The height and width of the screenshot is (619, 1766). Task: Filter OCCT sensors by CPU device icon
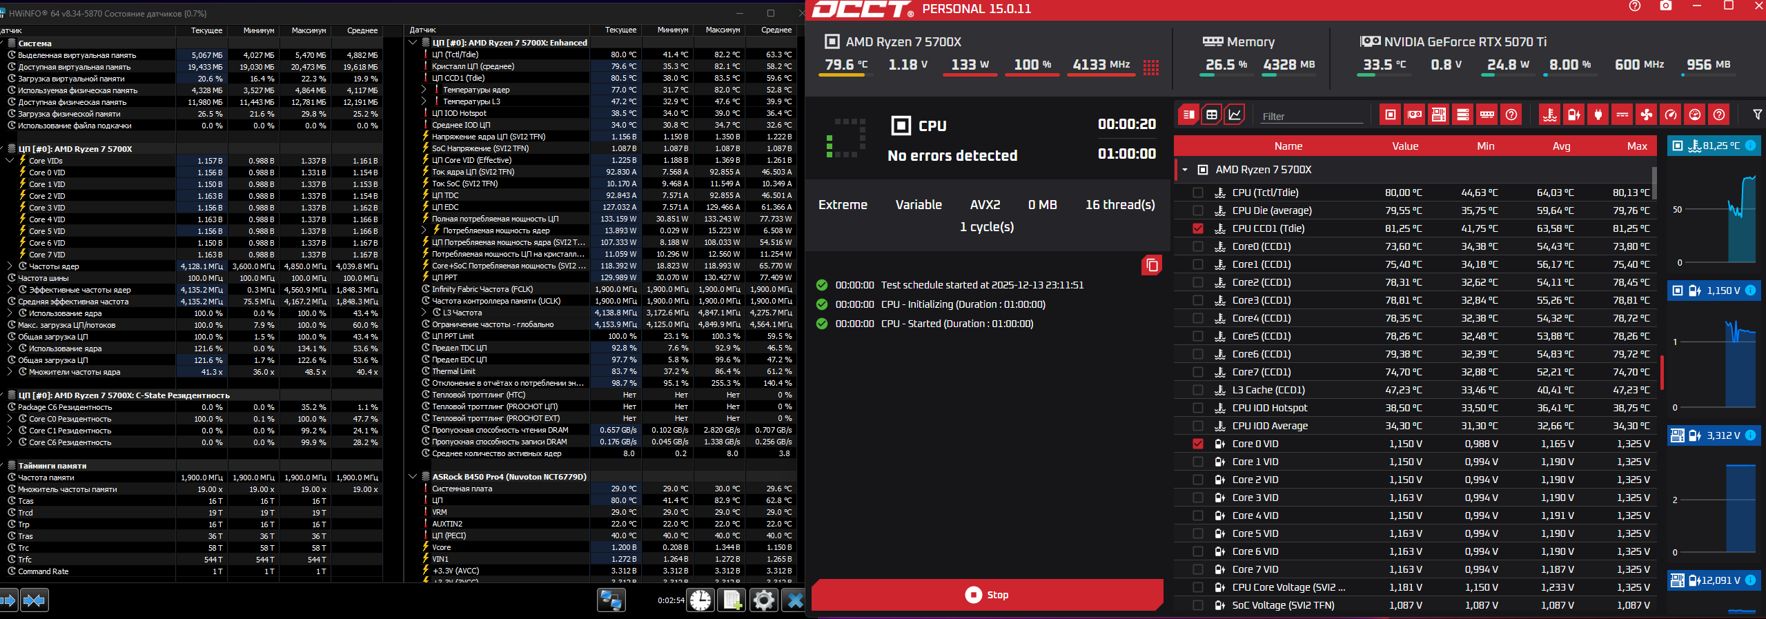tap(1390, 115)
